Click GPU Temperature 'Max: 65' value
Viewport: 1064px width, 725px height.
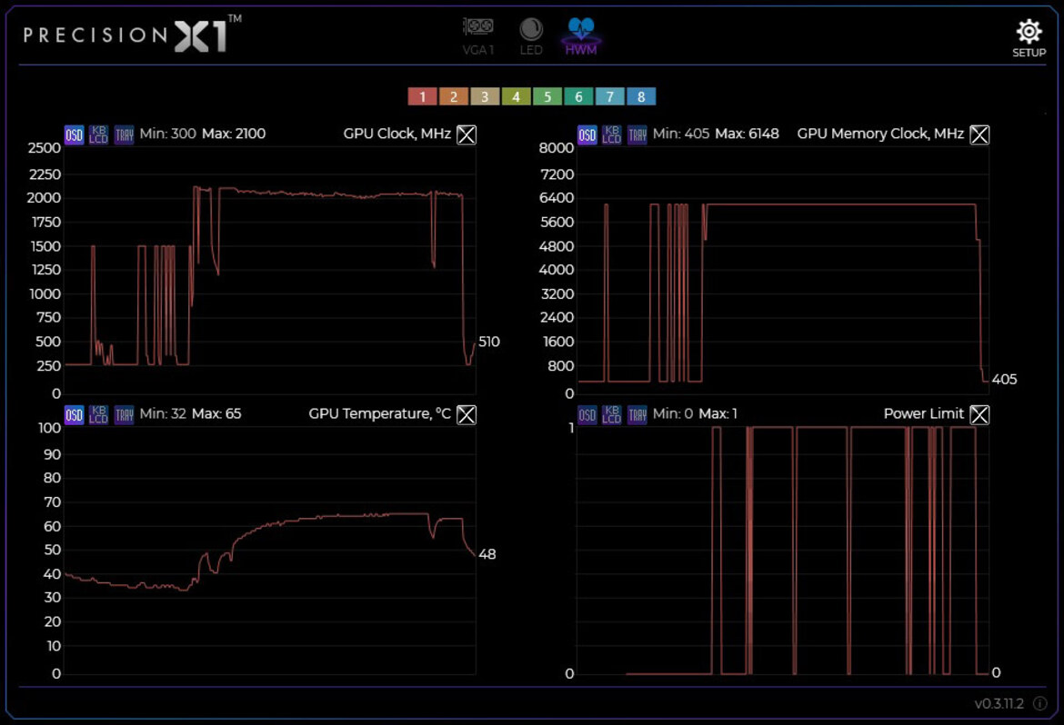point(216,413)
